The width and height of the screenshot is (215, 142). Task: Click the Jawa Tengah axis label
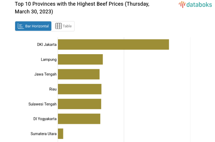click(x=45, y=74)
